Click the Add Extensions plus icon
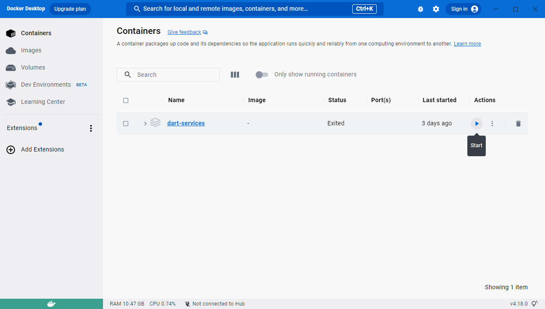 (x=11, y=150)
